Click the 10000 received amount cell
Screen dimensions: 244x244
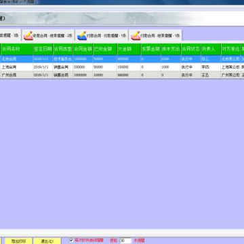tap(105, 75)
